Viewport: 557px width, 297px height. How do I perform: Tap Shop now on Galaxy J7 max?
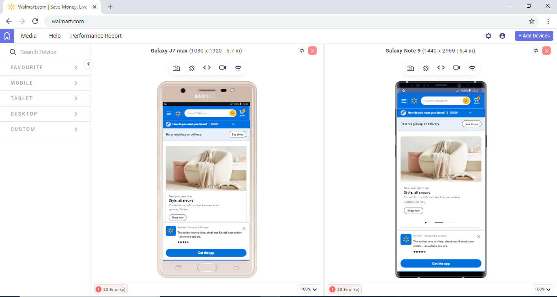178,218
